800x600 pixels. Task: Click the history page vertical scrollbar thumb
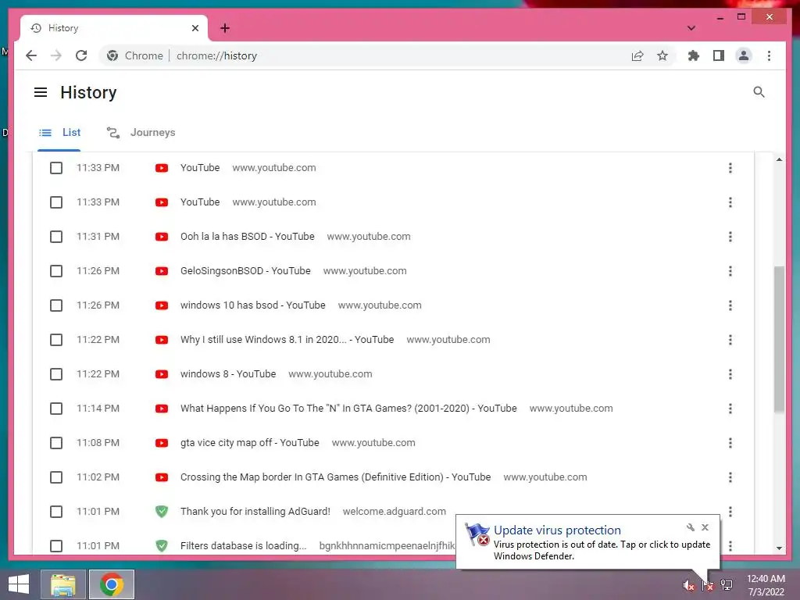coord(779,339)
